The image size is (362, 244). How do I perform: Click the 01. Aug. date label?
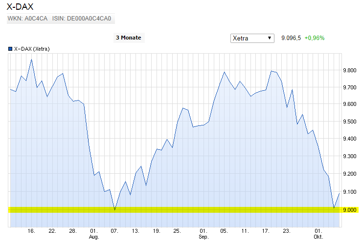tap(94, 234)
